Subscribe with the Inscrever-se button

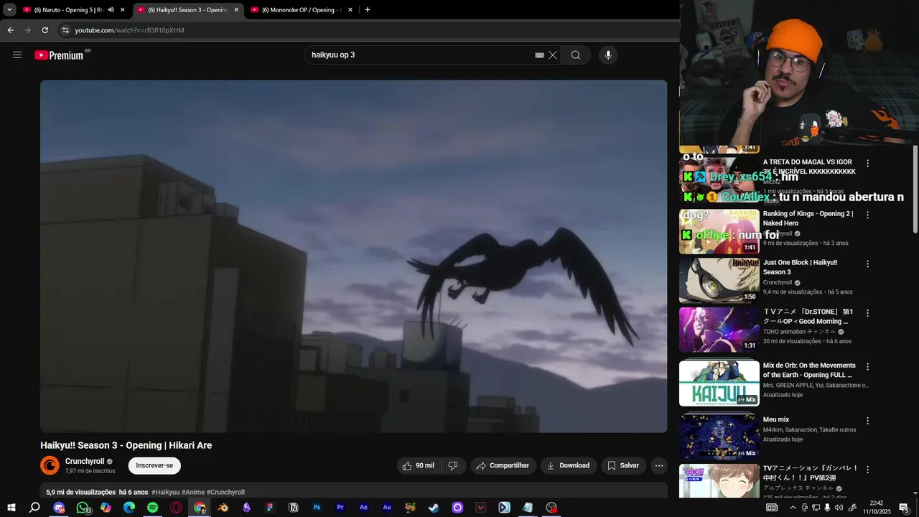click(x=154, y=465)
